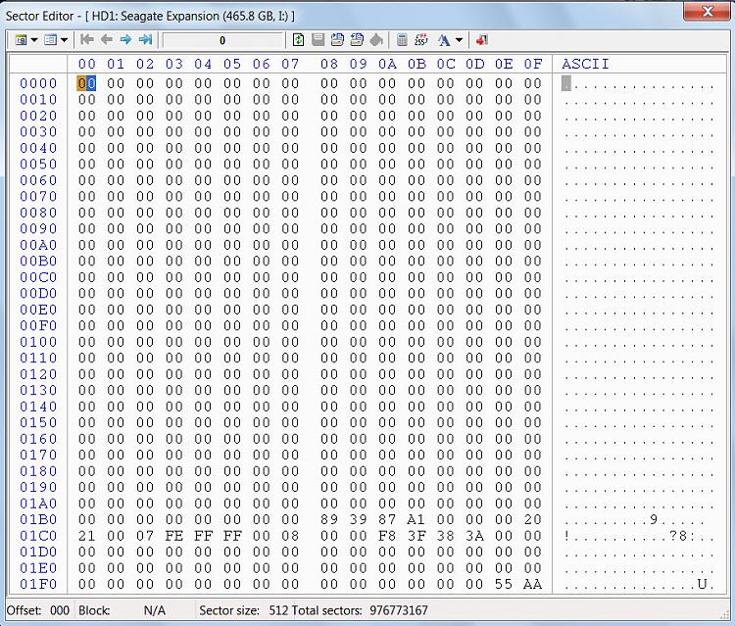Select byte AA in row 01F0
This screenshot has width=735, height=626.
pos(533,584)
